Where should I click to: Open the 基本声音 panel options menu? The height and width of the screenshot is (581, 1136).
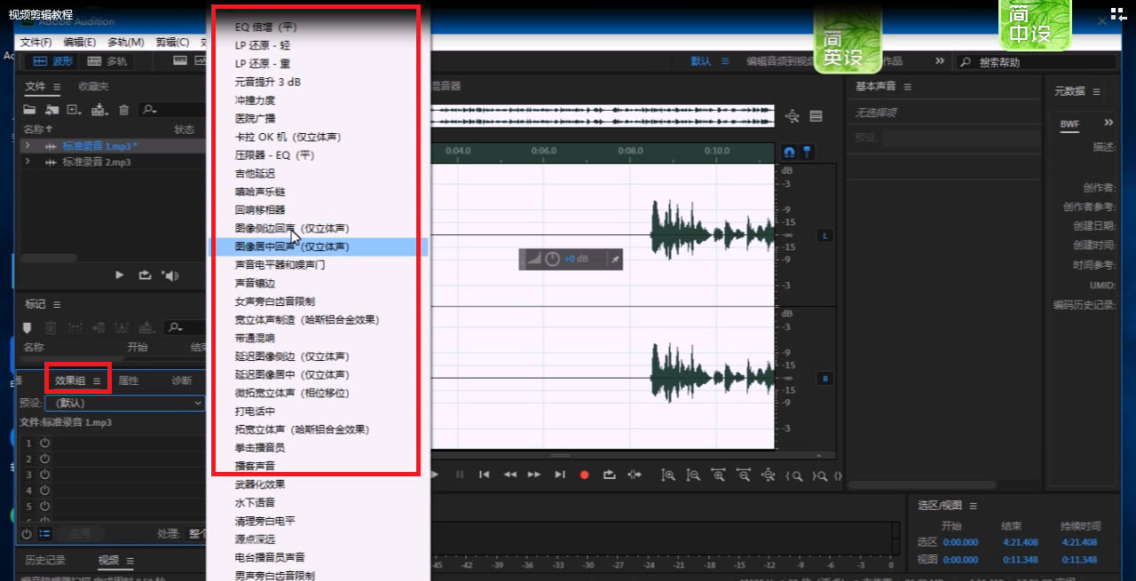click(x=907, y=86)
